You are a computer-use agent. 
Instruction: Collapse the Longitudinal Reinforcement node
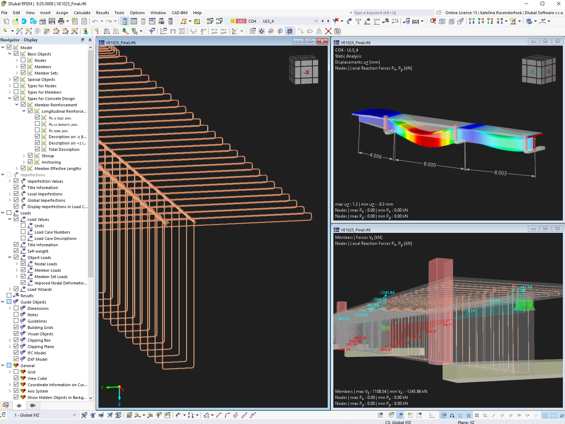pos(24,111)
